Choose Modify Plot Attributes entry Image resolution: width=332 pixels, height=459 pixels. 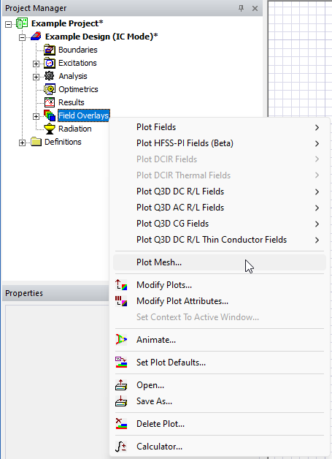(x=220, y=301)
